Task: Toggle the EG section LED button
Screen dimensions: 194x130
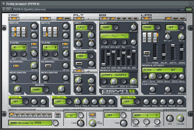Action: pos(105,19)
